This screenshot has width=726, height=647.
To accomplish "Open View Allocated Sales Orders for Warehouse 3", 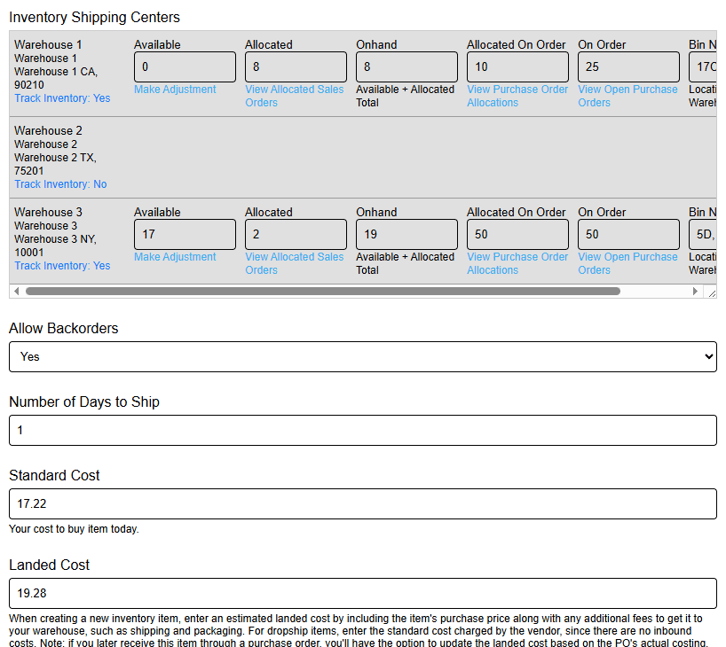I will 295,263.
